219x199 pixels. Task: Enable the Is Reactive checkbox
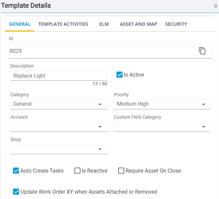(77, 171)
